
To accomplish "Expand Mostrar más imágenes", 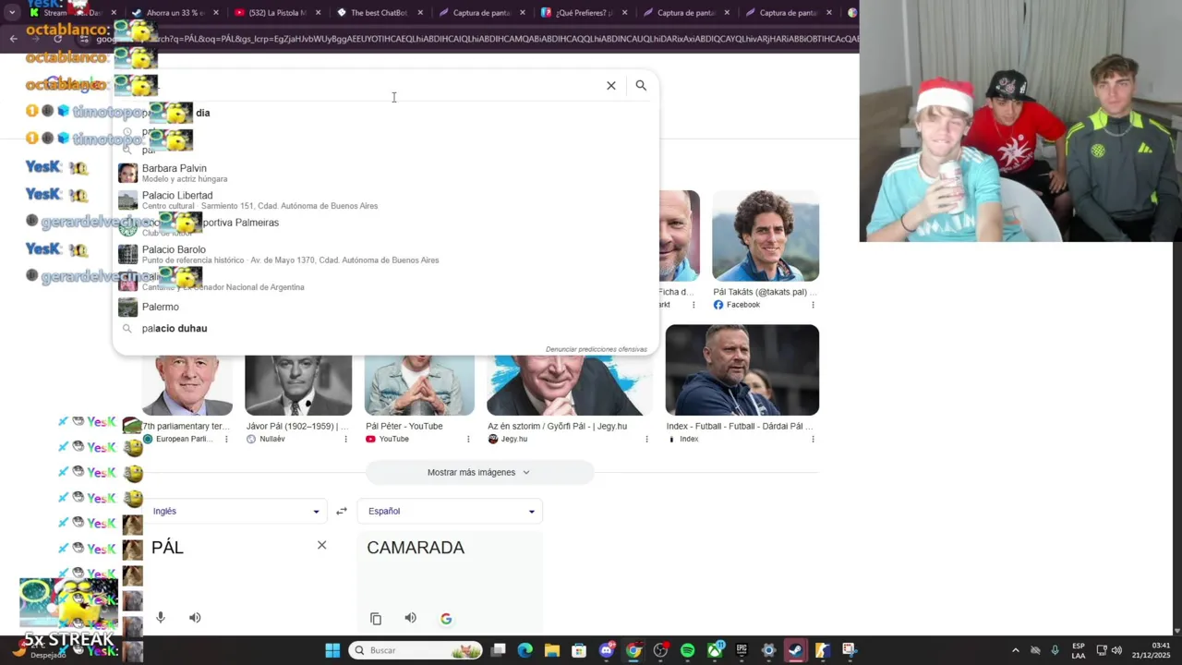I will click(479, 472).
